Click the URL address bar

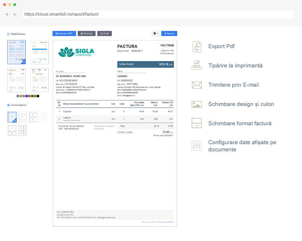click(x=157, y=14)
